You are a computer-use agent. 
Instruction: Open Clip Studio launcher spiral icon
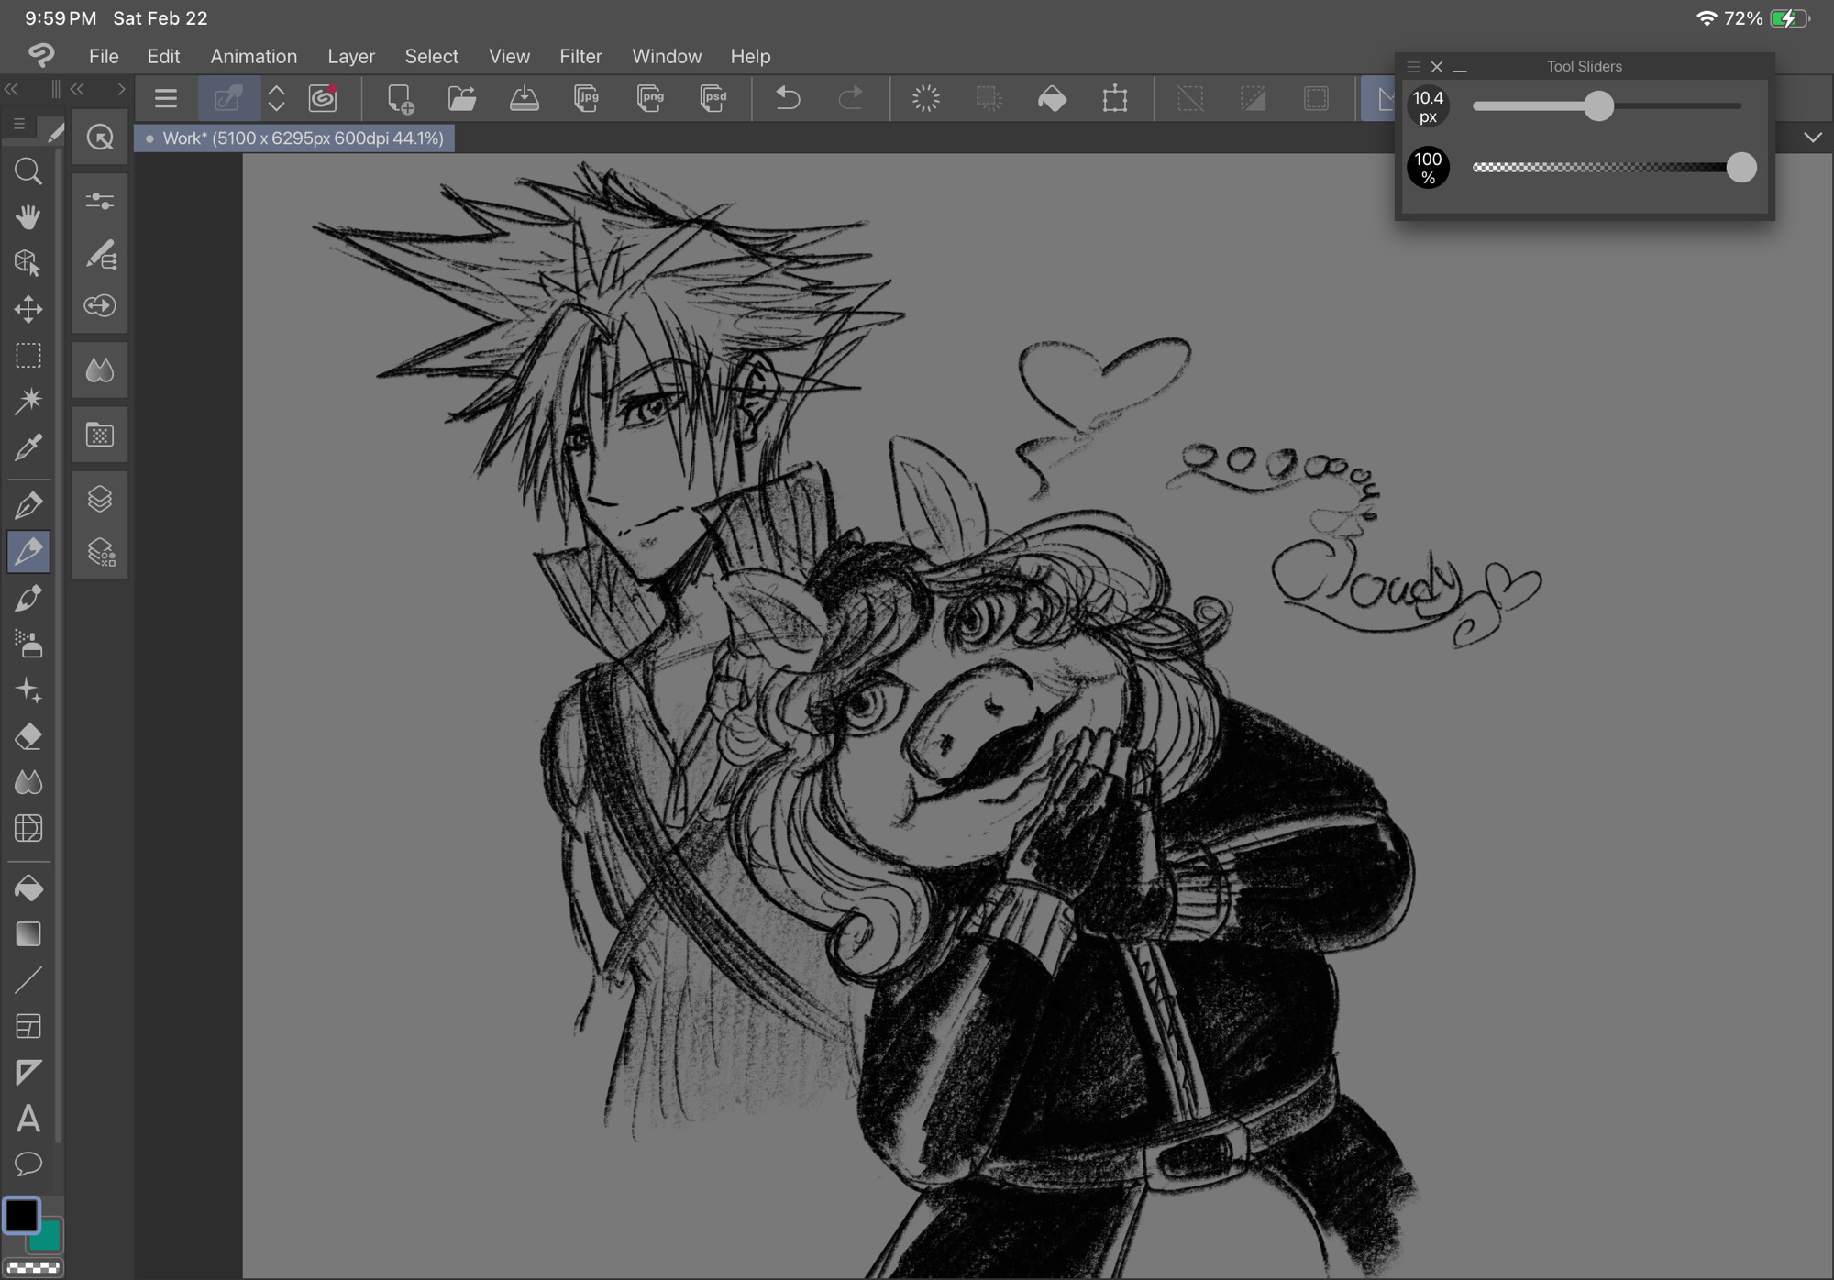(323, 98)
